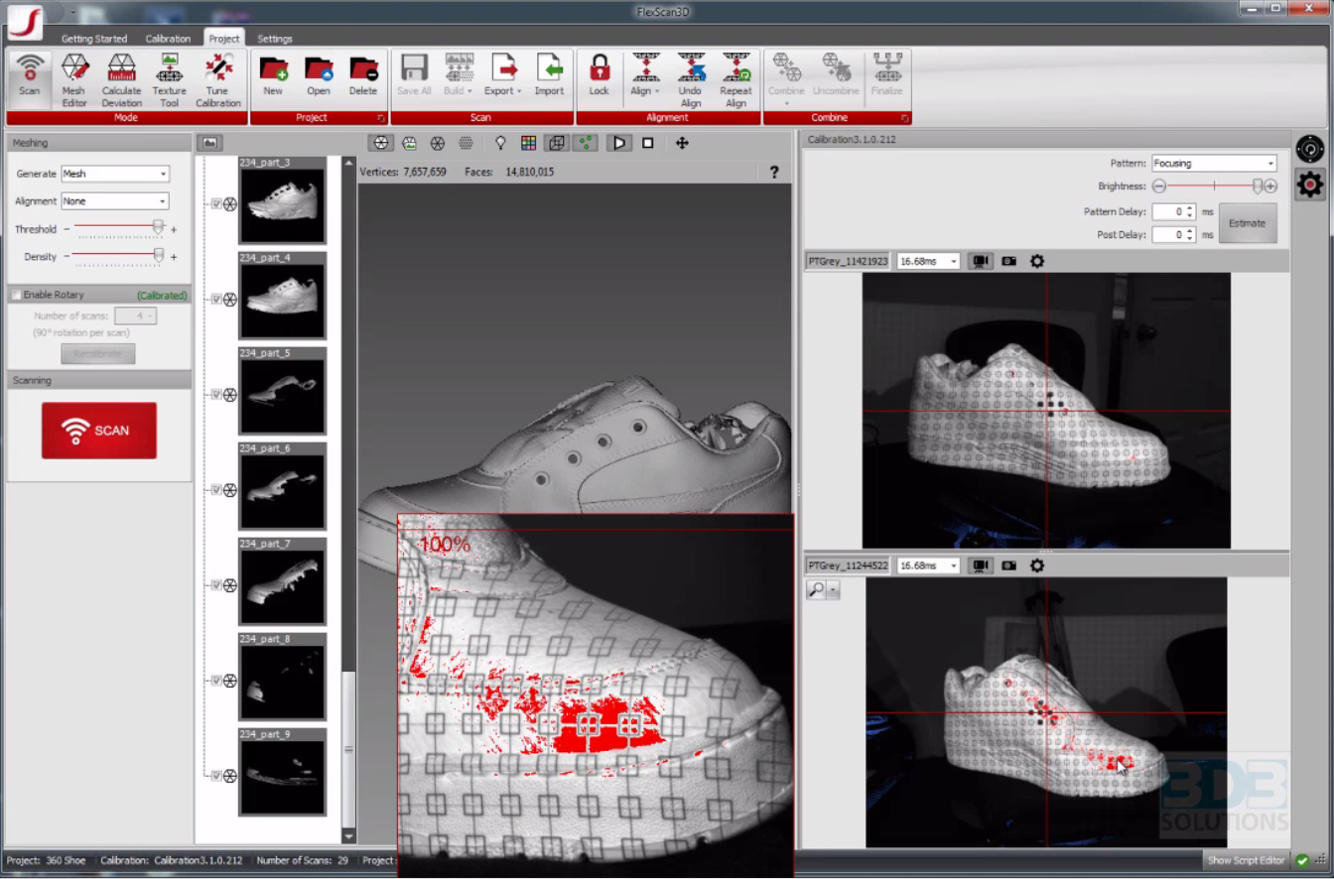Expand the Alignment dropdown

(115, 201)
